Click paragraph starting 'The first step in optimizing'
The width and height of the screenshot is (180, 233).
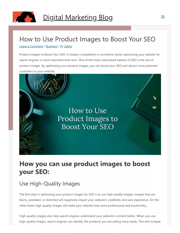tap(89, 200)
